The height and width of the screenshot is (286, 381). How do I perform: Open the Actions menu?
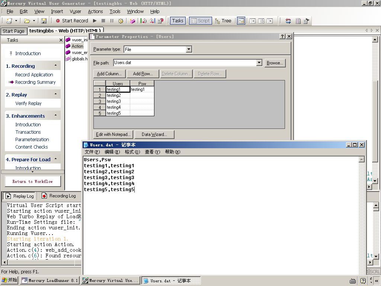point(95,12)
